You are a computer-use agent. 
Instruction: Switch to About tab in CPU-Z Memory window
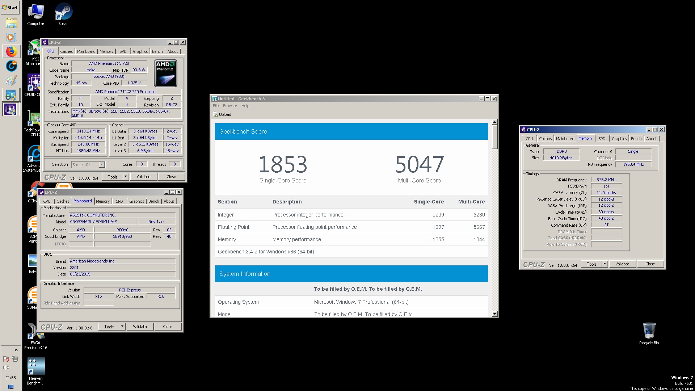click(651, 139)
